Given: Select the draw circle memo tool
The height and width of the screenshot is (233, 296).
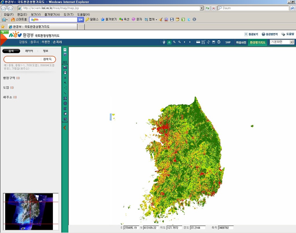Looking at the screenshot, I should (65, 103).
